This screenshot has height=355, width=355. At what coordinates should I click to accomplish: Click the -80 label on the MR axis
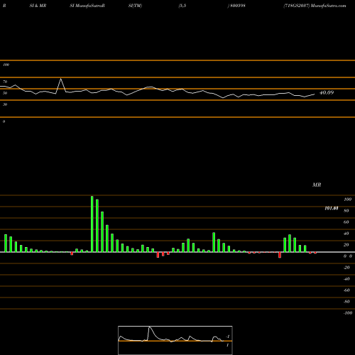point(346,302)
